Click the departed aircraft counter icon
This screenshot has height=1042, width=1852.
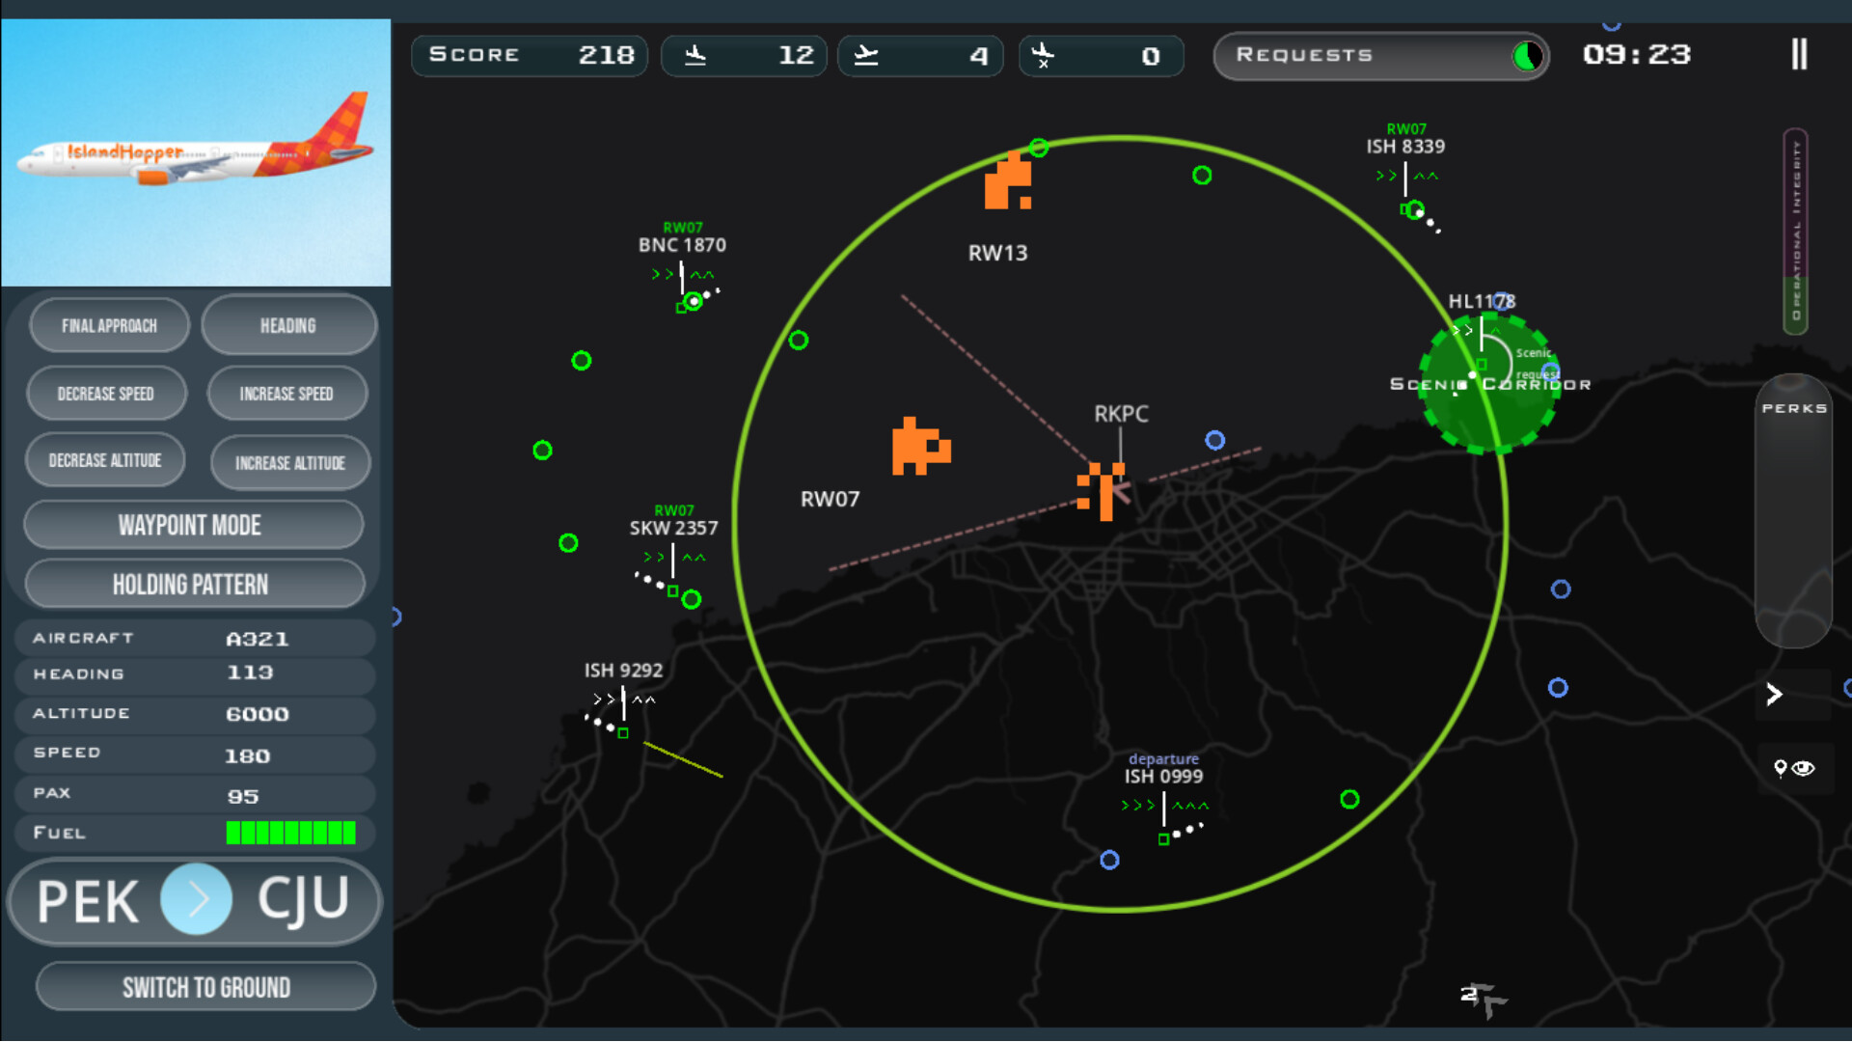click(x=866, y=55)
